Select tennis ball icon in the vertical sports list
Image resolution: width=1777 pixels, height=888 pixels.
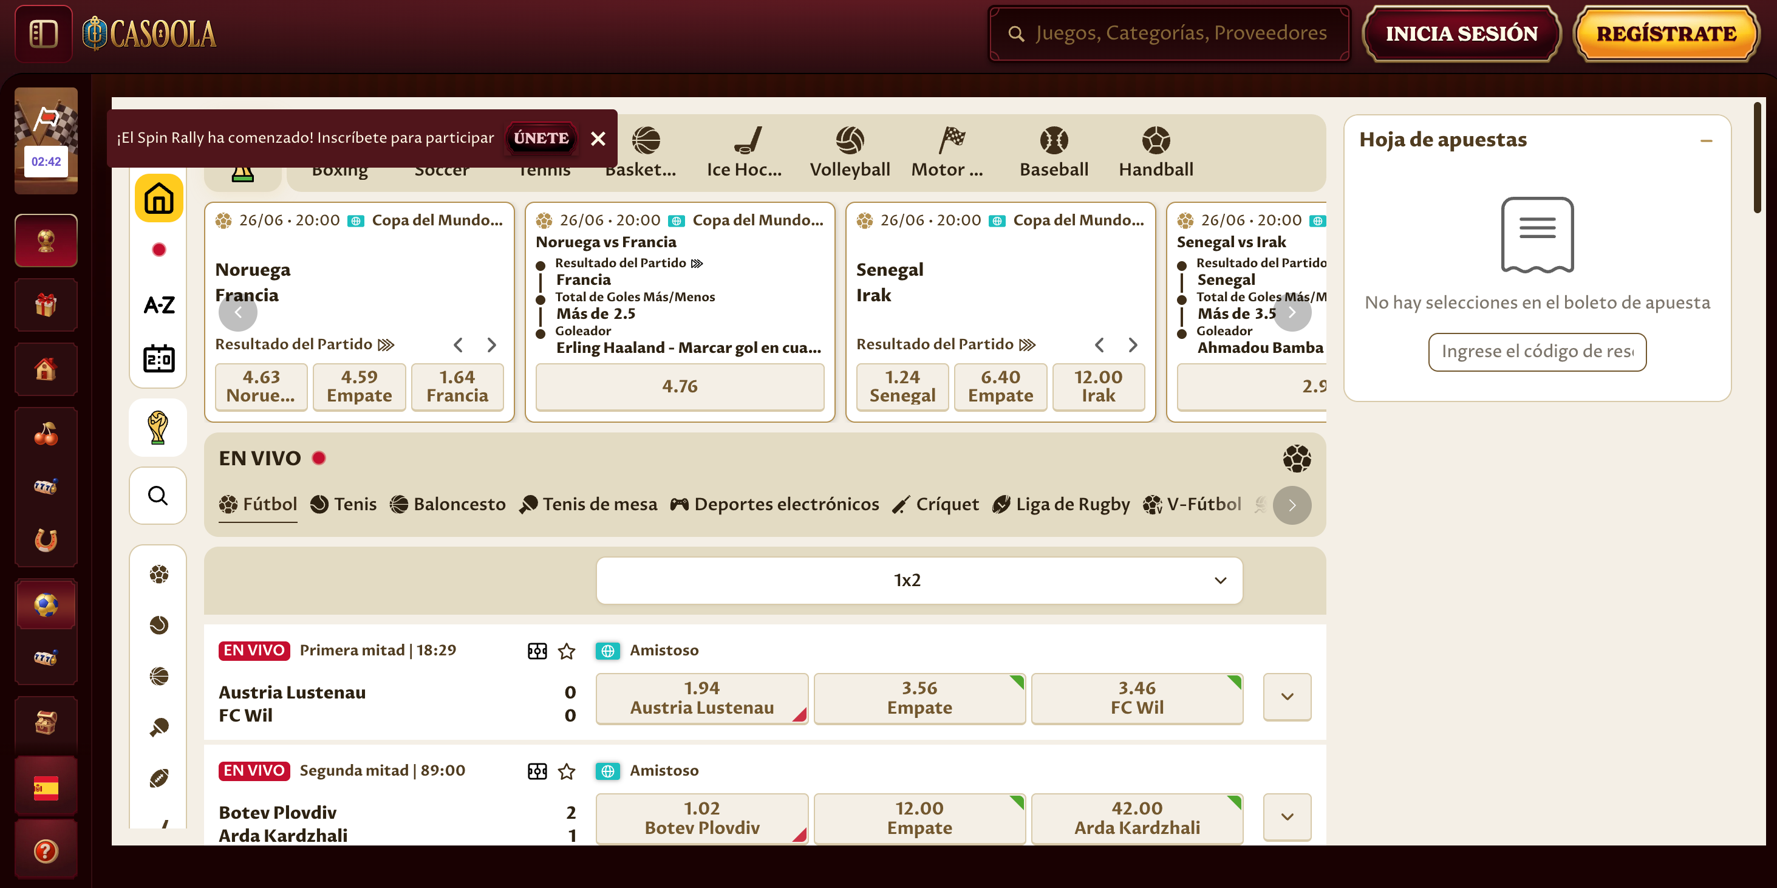pos(159,625)
